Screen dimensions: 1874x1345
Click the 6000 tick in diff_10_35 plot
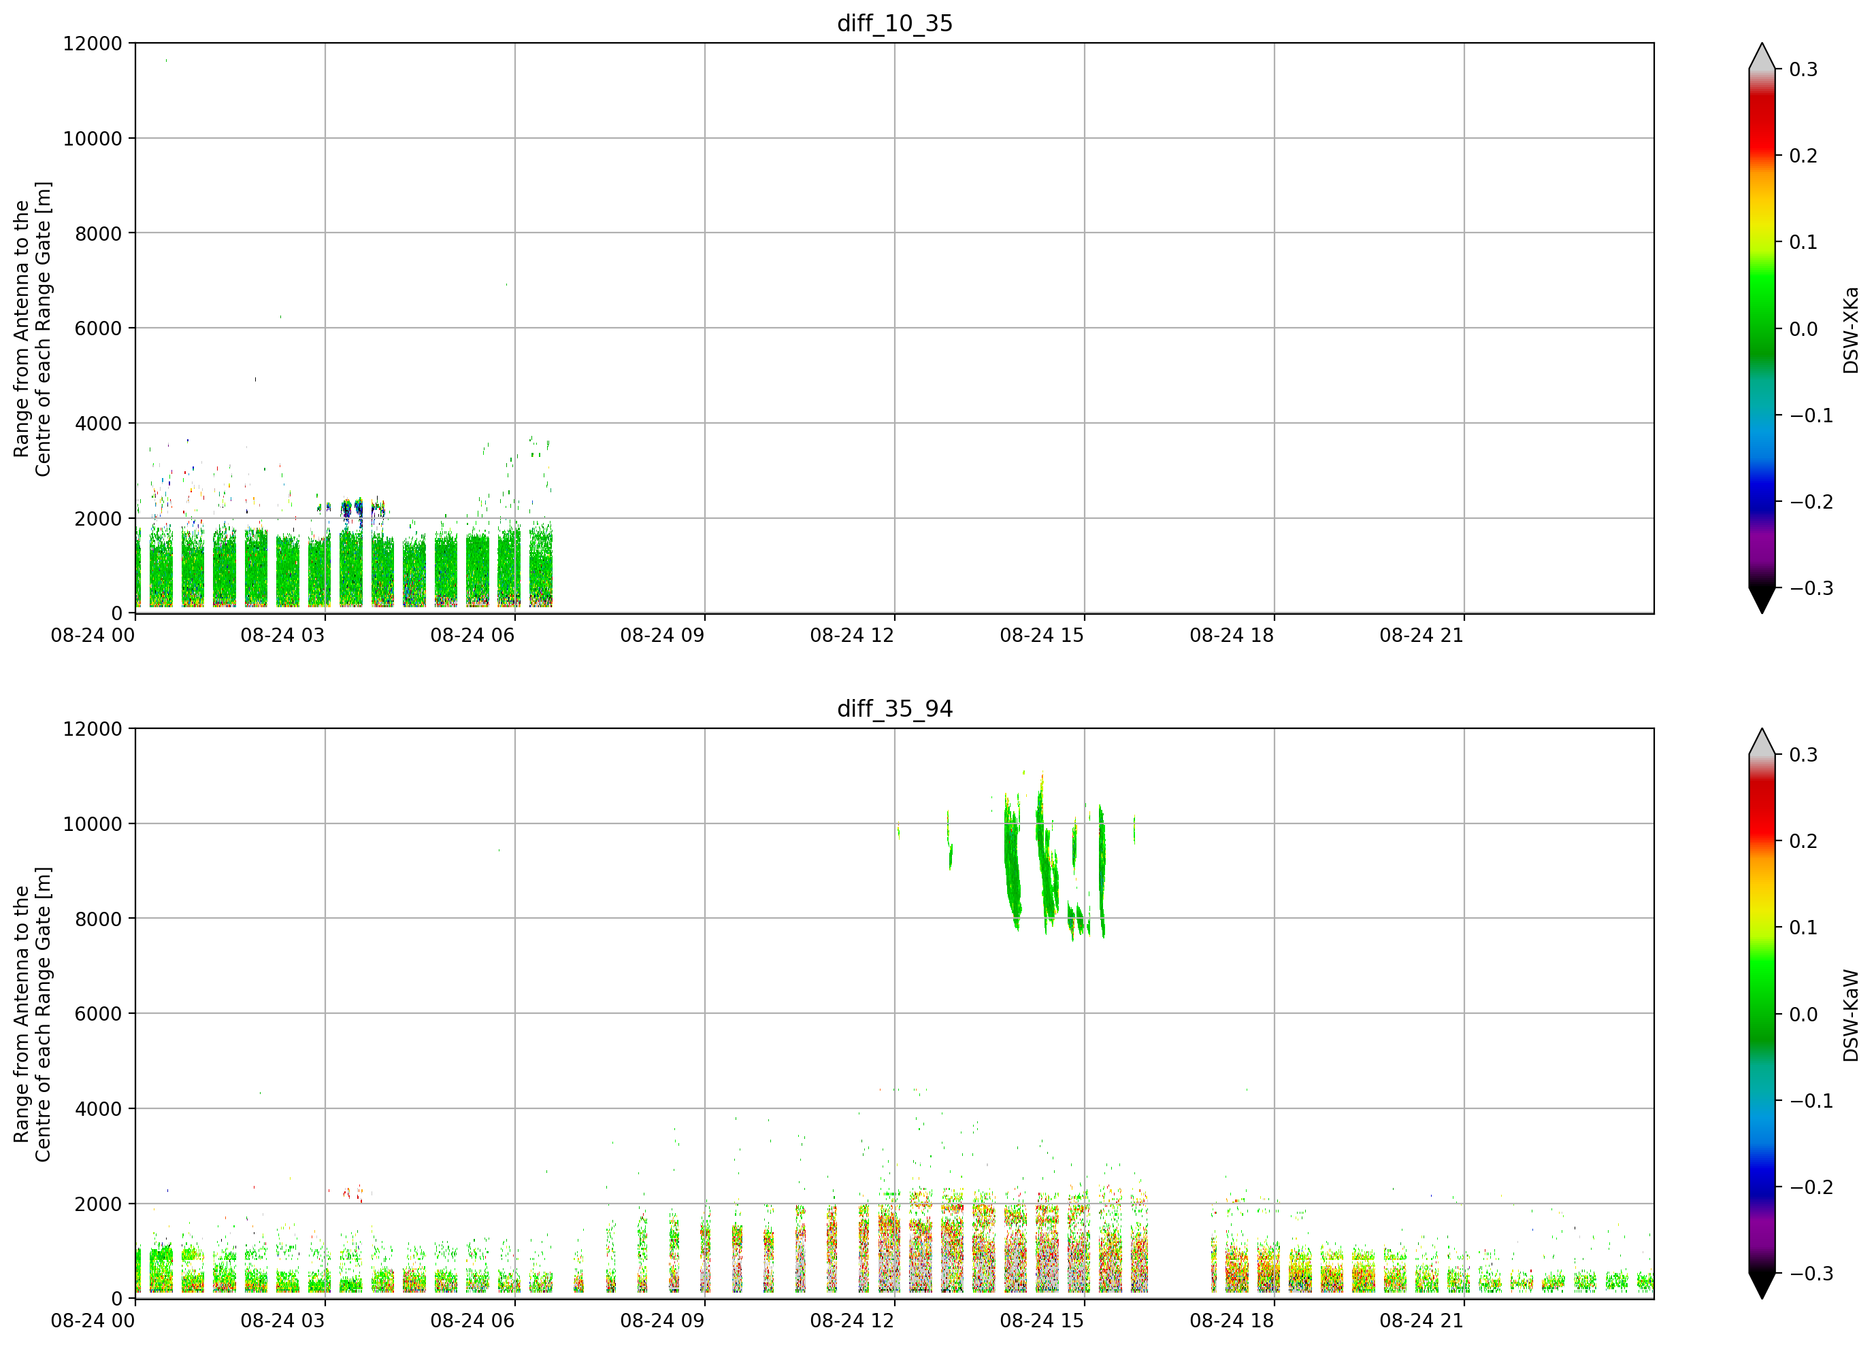coord(98,328)
